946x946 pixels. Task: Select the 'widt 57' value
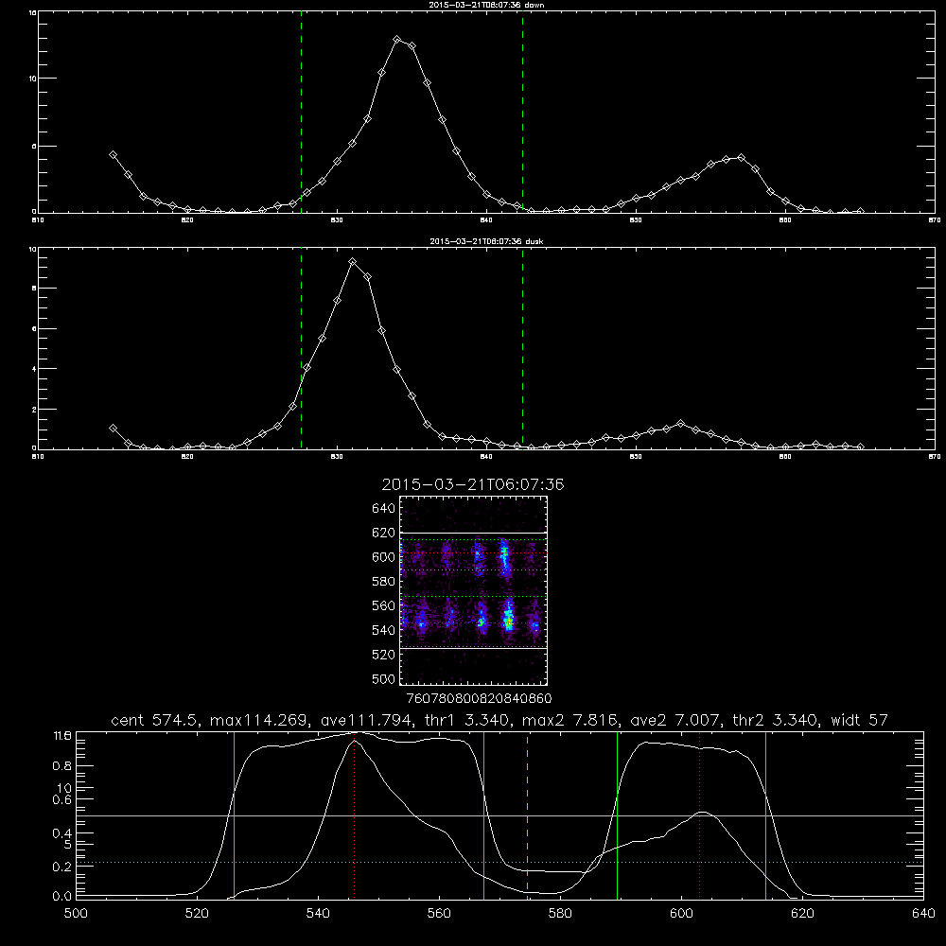point(860,720)
